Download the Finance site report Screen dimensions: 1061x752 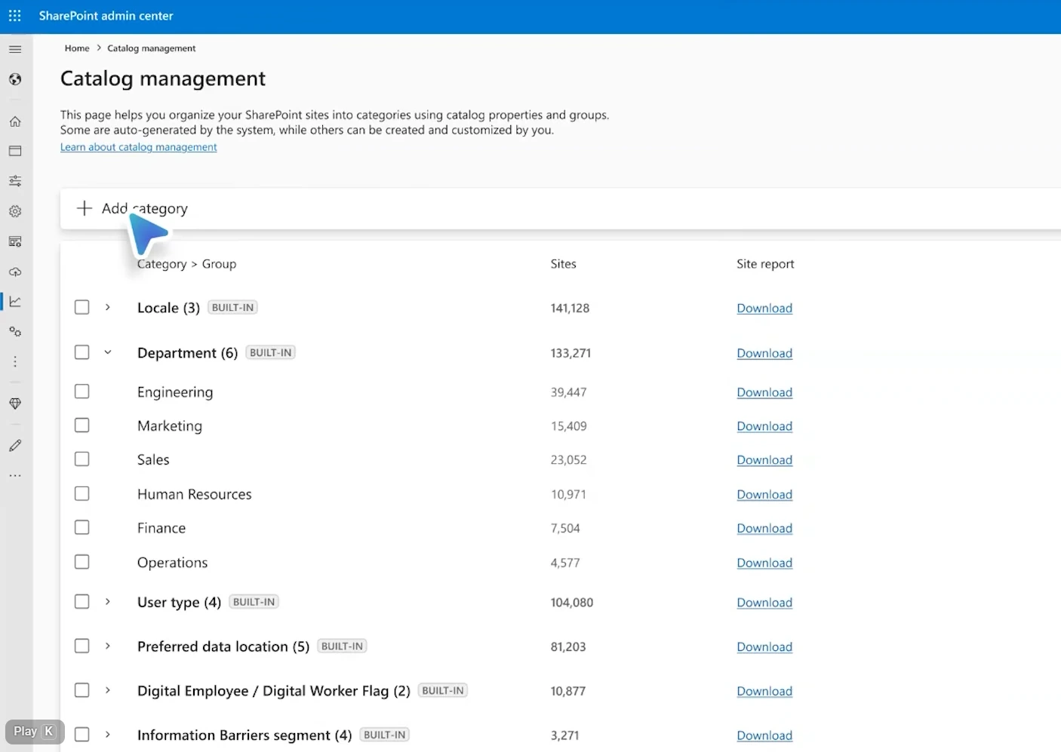point(764,529)
